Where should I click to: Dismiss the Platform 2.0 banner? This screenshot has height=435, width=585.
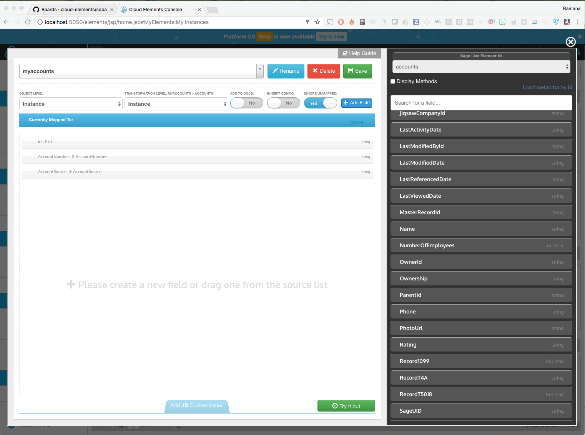pyautogui.click(x=580, y=37)
